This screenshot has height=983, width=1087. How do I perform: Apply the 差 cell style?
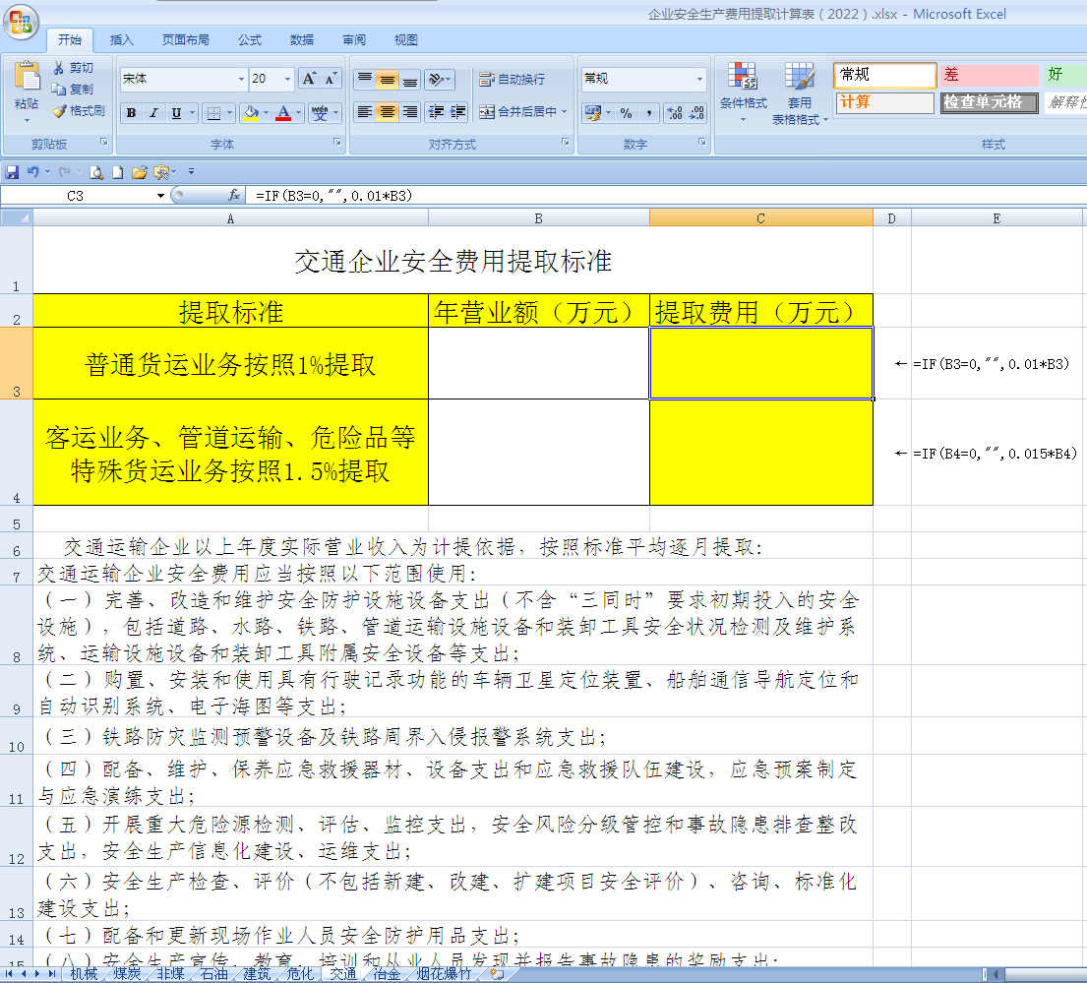[x=990, y=75]
